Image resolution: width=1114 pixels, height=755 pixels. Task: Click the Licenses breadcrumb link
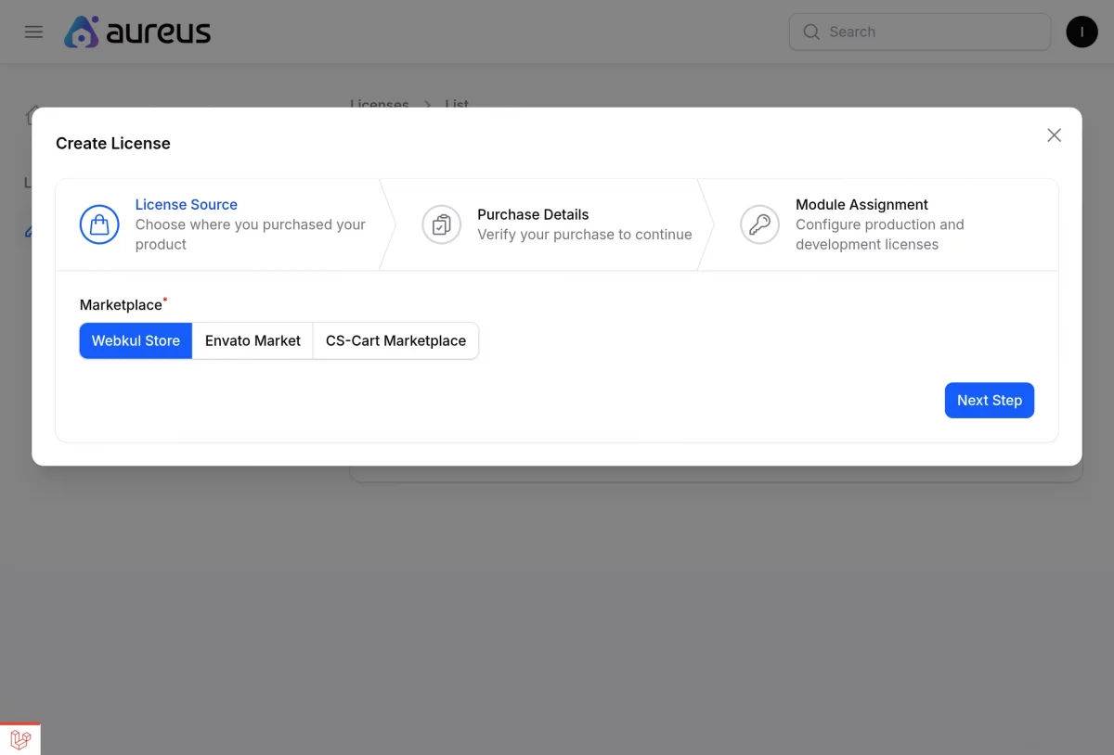pyautogui.click(x=380, y=105)
